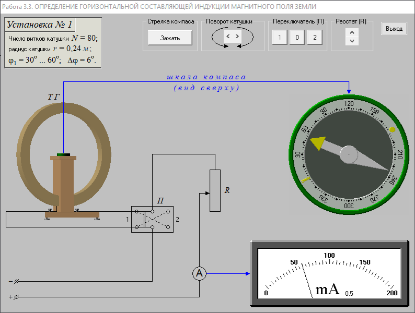Screen dimensions: 415x313
Task: Increase rheostat R with the up arrow
Action: pos(352,32)
